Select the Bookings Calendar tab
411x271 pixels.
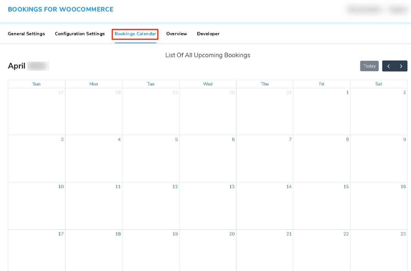(135, 34)
